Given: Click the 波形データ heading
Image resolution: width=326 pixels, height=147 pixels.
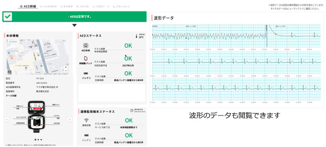Looking at the screenshot, I should click(164, 18).
